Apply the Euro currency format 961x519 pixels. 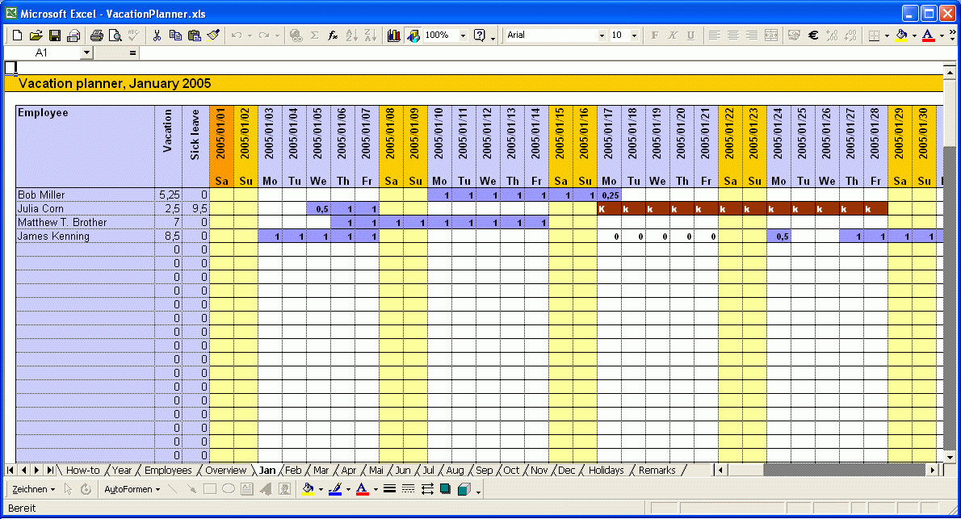coord(813,36)
